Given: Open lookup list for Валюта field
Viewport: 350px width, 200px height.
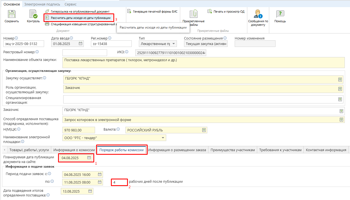Looking at the screenshot, I should click(x=204, y=130).
